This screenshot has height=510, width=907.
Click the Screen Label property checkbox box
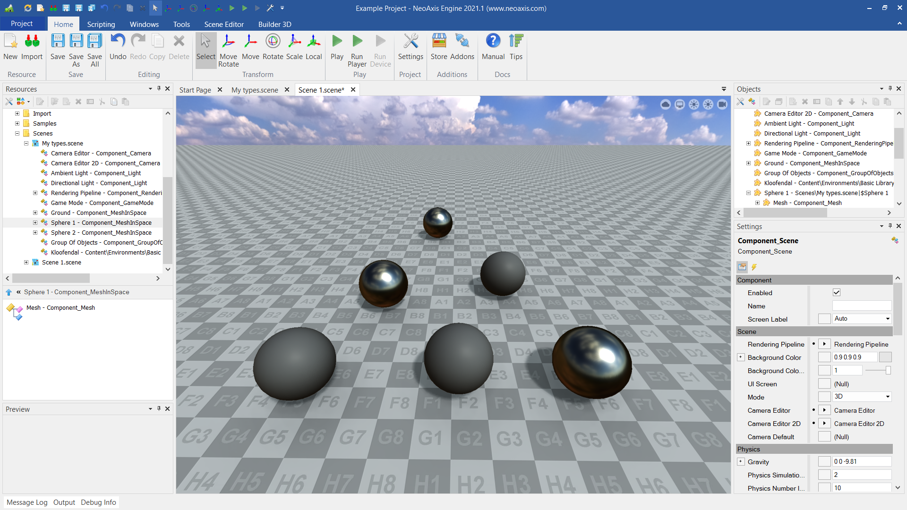pos(824,319)
